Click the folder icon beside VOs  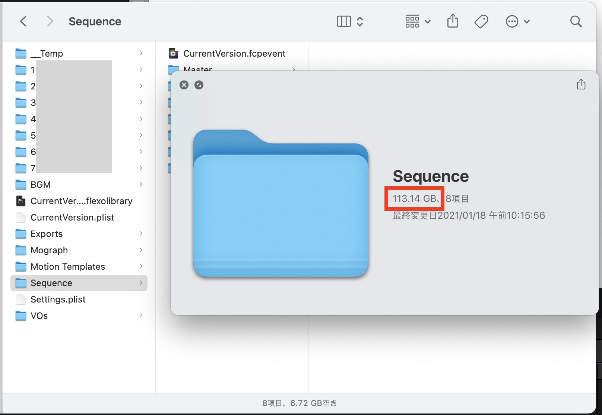pyautogui.click(x=21, y=316)
